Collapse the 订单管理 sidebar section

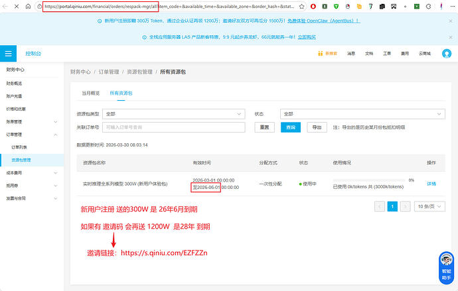33,135
